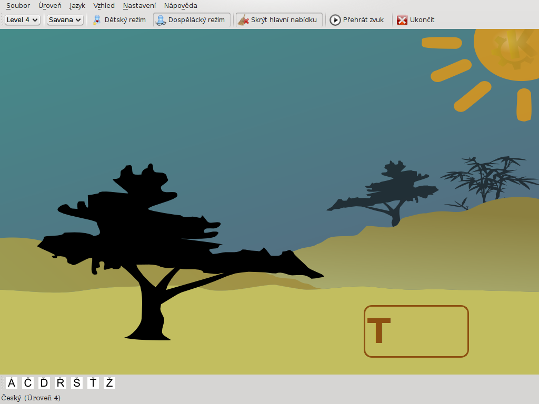Open the Vzhled menu
This screenshot has height=404, width=539.
coord(104,5)
